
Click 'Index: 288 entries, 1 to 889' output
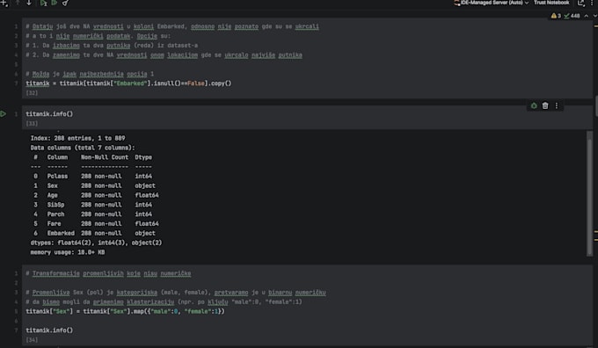tap(77, 138)
